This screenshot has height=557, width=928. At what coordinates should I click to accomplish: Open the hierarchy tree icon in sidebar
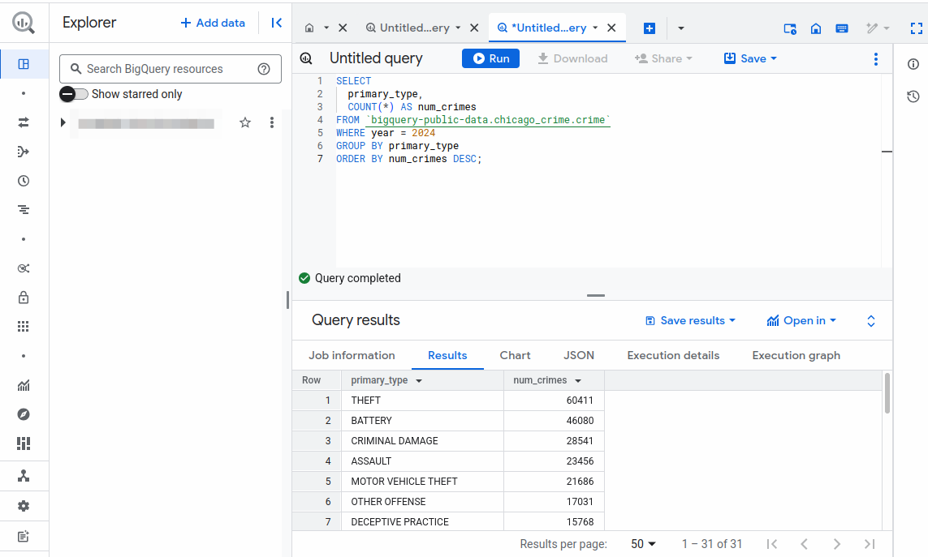(24, 476)
